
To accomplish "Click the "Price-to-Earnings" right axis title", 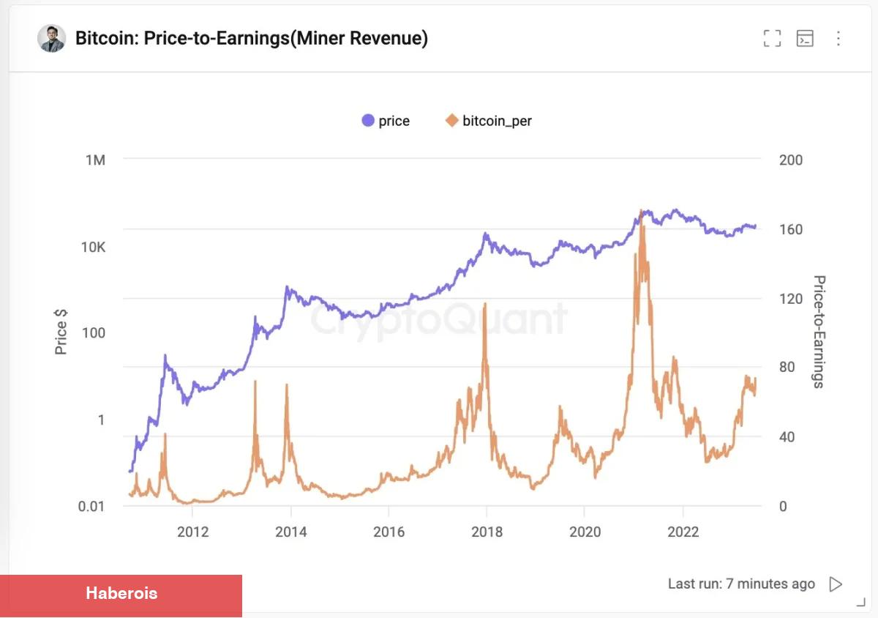I will [x=819, y=332].
